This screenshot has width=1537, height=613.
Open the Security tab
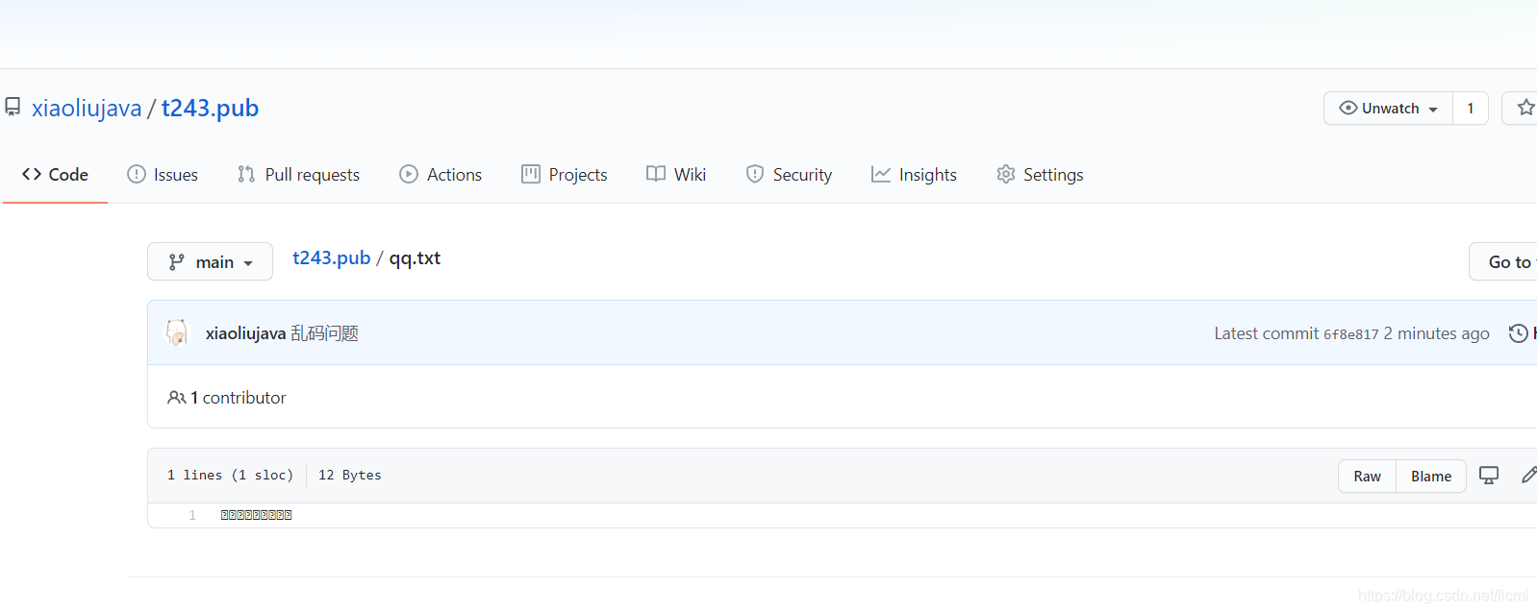(789, 175)
